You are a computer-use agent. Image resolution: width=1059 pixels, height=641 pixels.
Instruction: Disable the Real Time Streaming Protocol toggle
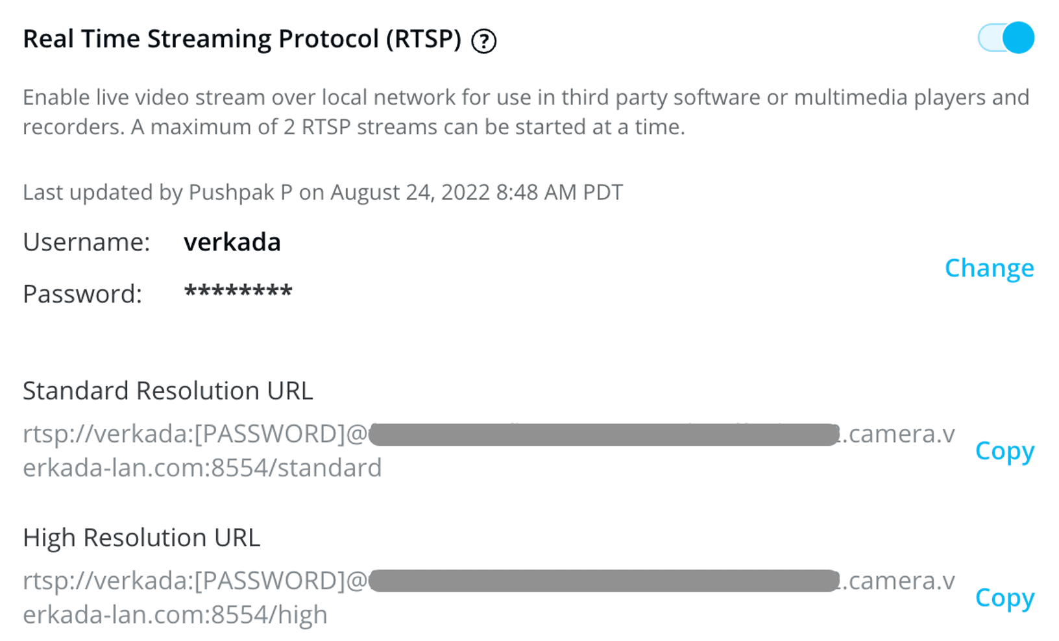click(x=1005, y=38)
